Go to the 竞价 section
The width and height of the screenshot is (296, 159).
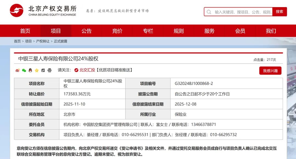click(x=117, y=31)
